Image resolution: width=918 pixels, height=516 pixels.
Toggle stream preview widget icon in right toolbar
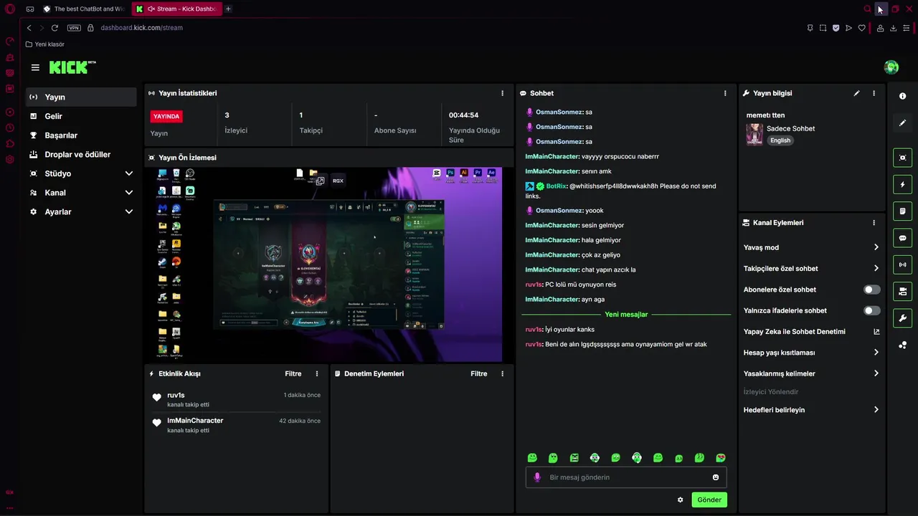point(902,158)
